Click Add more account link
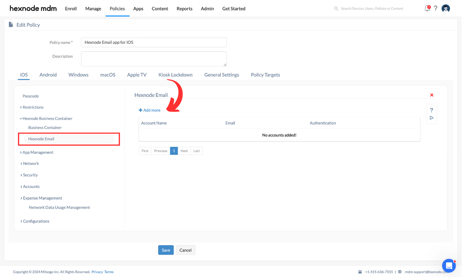 [150, 110]
